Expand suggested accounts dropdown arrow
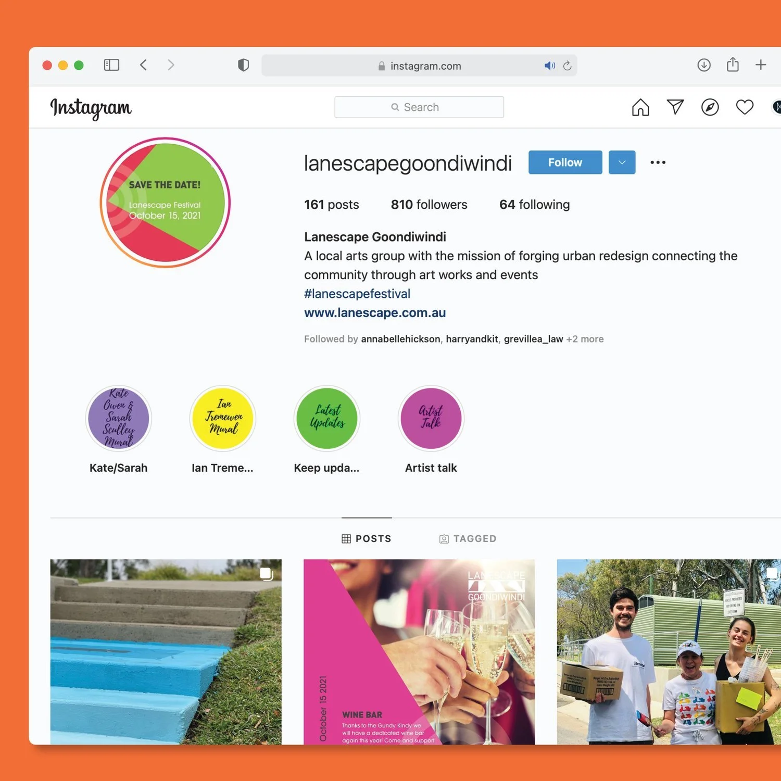The height and width of the screenshot is (781, 781). 622,162
